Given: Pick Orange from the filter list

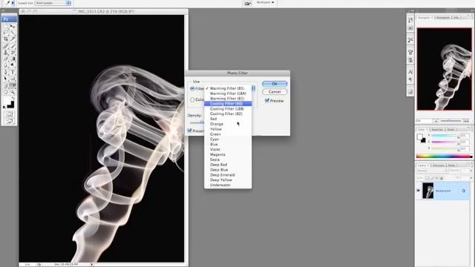Looking at the screenshot, I should pyautogui.click(x=228, y=124).
